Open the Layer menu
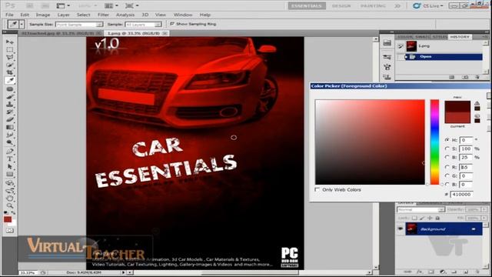 [63, 15]
